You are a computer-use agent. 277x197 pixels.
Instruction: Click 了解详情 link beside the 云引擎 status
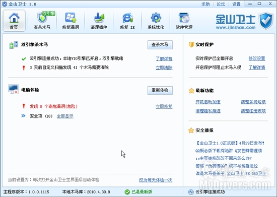click(164, 58)
